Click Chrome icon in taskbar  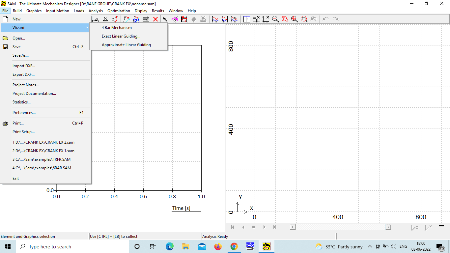pos(234,246)
